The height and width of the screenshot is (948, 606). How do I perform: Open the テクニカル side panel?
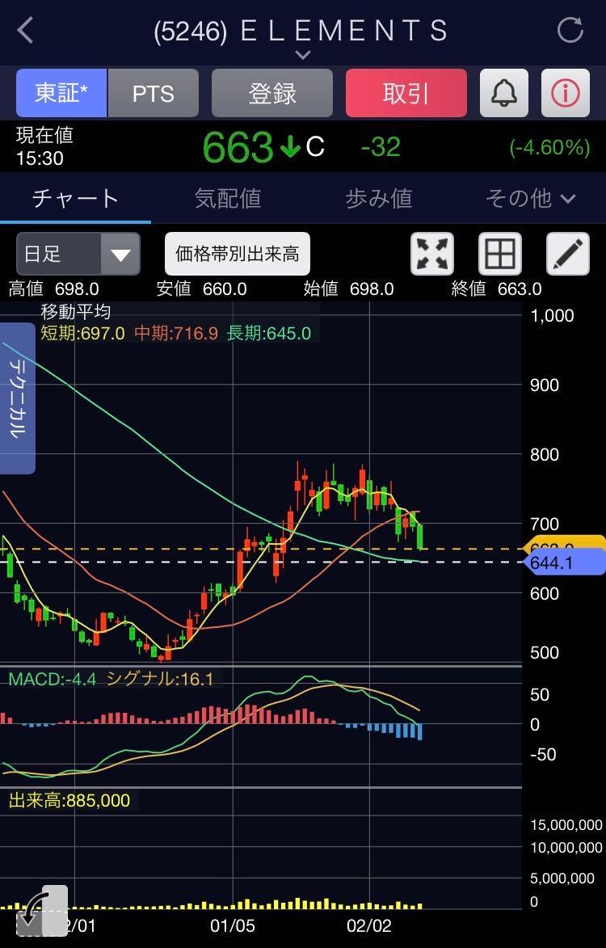pos(17,398)
